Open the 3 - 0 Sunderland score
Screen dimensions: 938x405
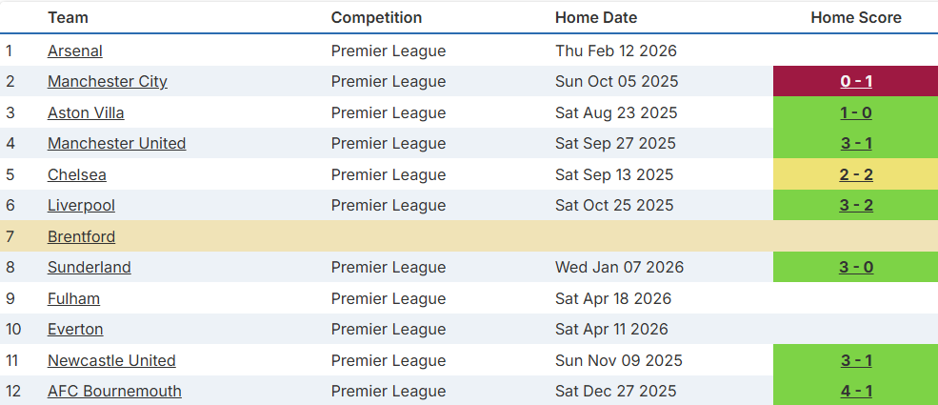tap(856, 267)
